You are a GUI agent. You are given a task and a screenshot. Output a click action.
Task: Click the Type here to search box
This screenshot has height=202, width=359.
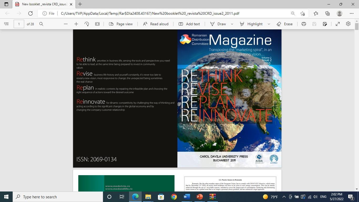[58, 197]
